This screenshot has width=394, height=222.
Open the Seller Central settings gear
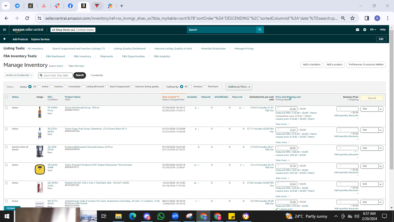pyautogui.click(x=365, y=29)
